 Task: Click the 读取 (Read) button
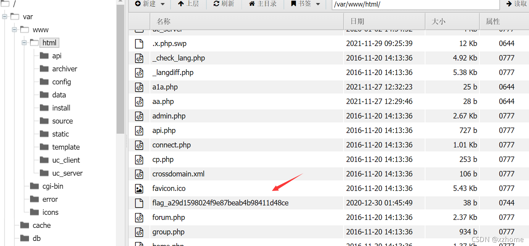pos(517,4)
